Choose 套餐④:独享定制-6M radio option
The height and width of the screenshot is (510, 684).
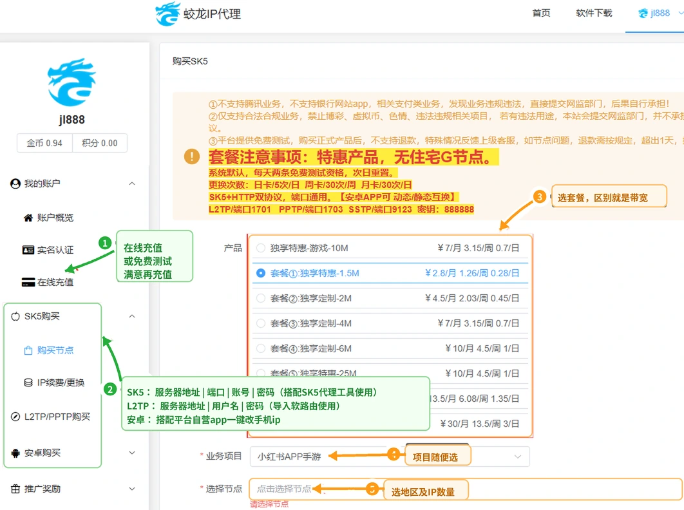click(261, 348)
